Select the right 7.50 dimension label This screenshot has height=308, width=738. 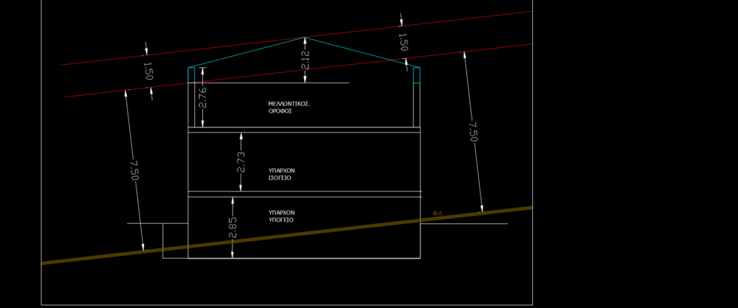click(x=473, y=133)
